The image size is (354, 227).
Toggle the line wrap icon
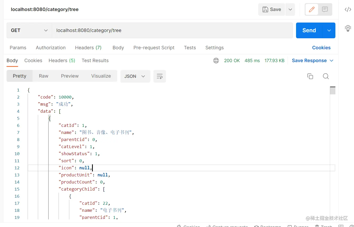(x=160, y=76)
